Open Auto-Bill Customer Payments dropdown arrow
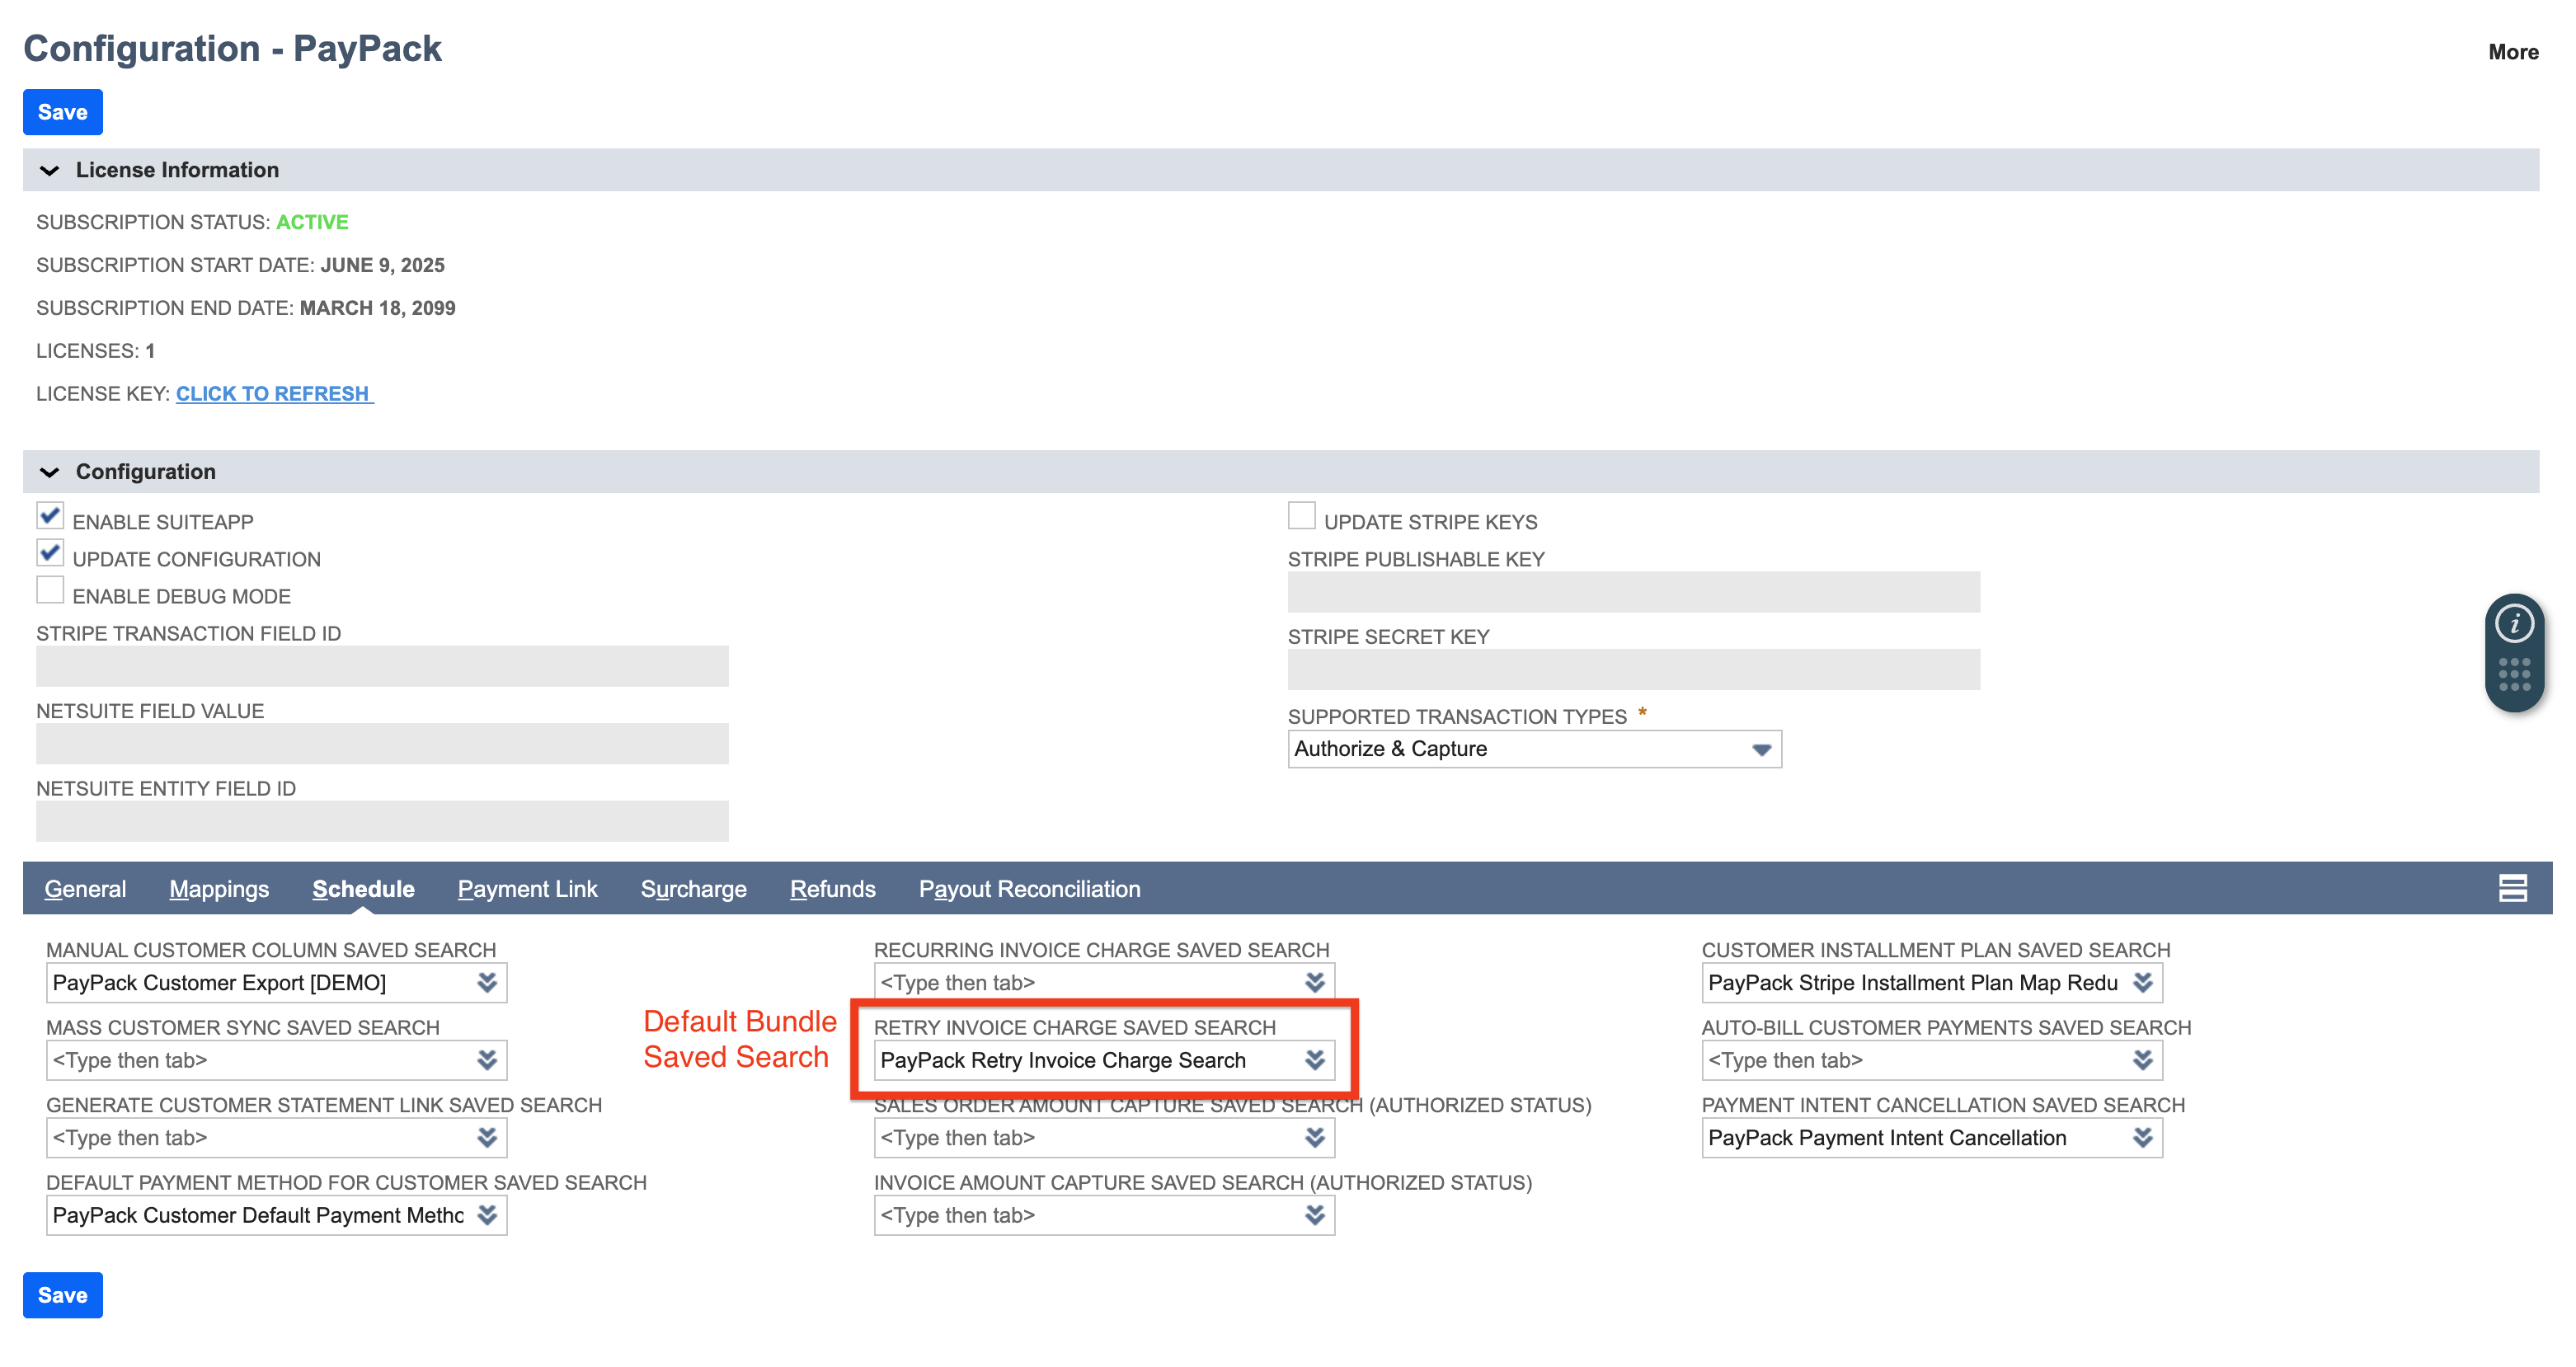 [2142, 1060]
